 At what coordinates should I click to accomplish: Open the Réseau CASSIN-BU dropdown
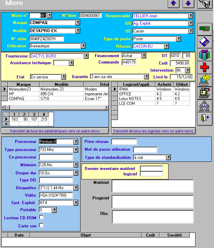pyautogui.click(x=166, y=46)
